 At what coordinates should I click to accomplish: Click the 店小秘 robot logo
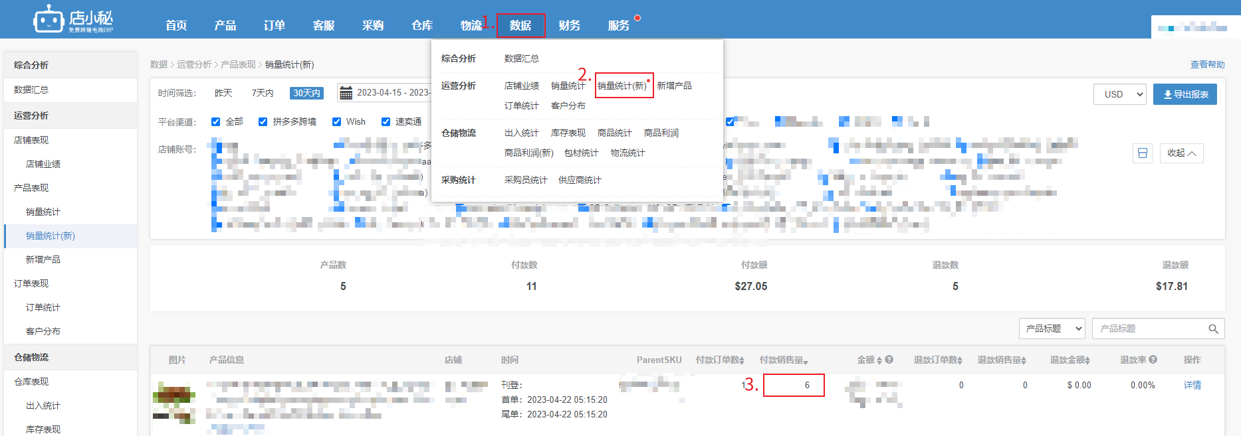pyautogui.click(x=73, y=19)
